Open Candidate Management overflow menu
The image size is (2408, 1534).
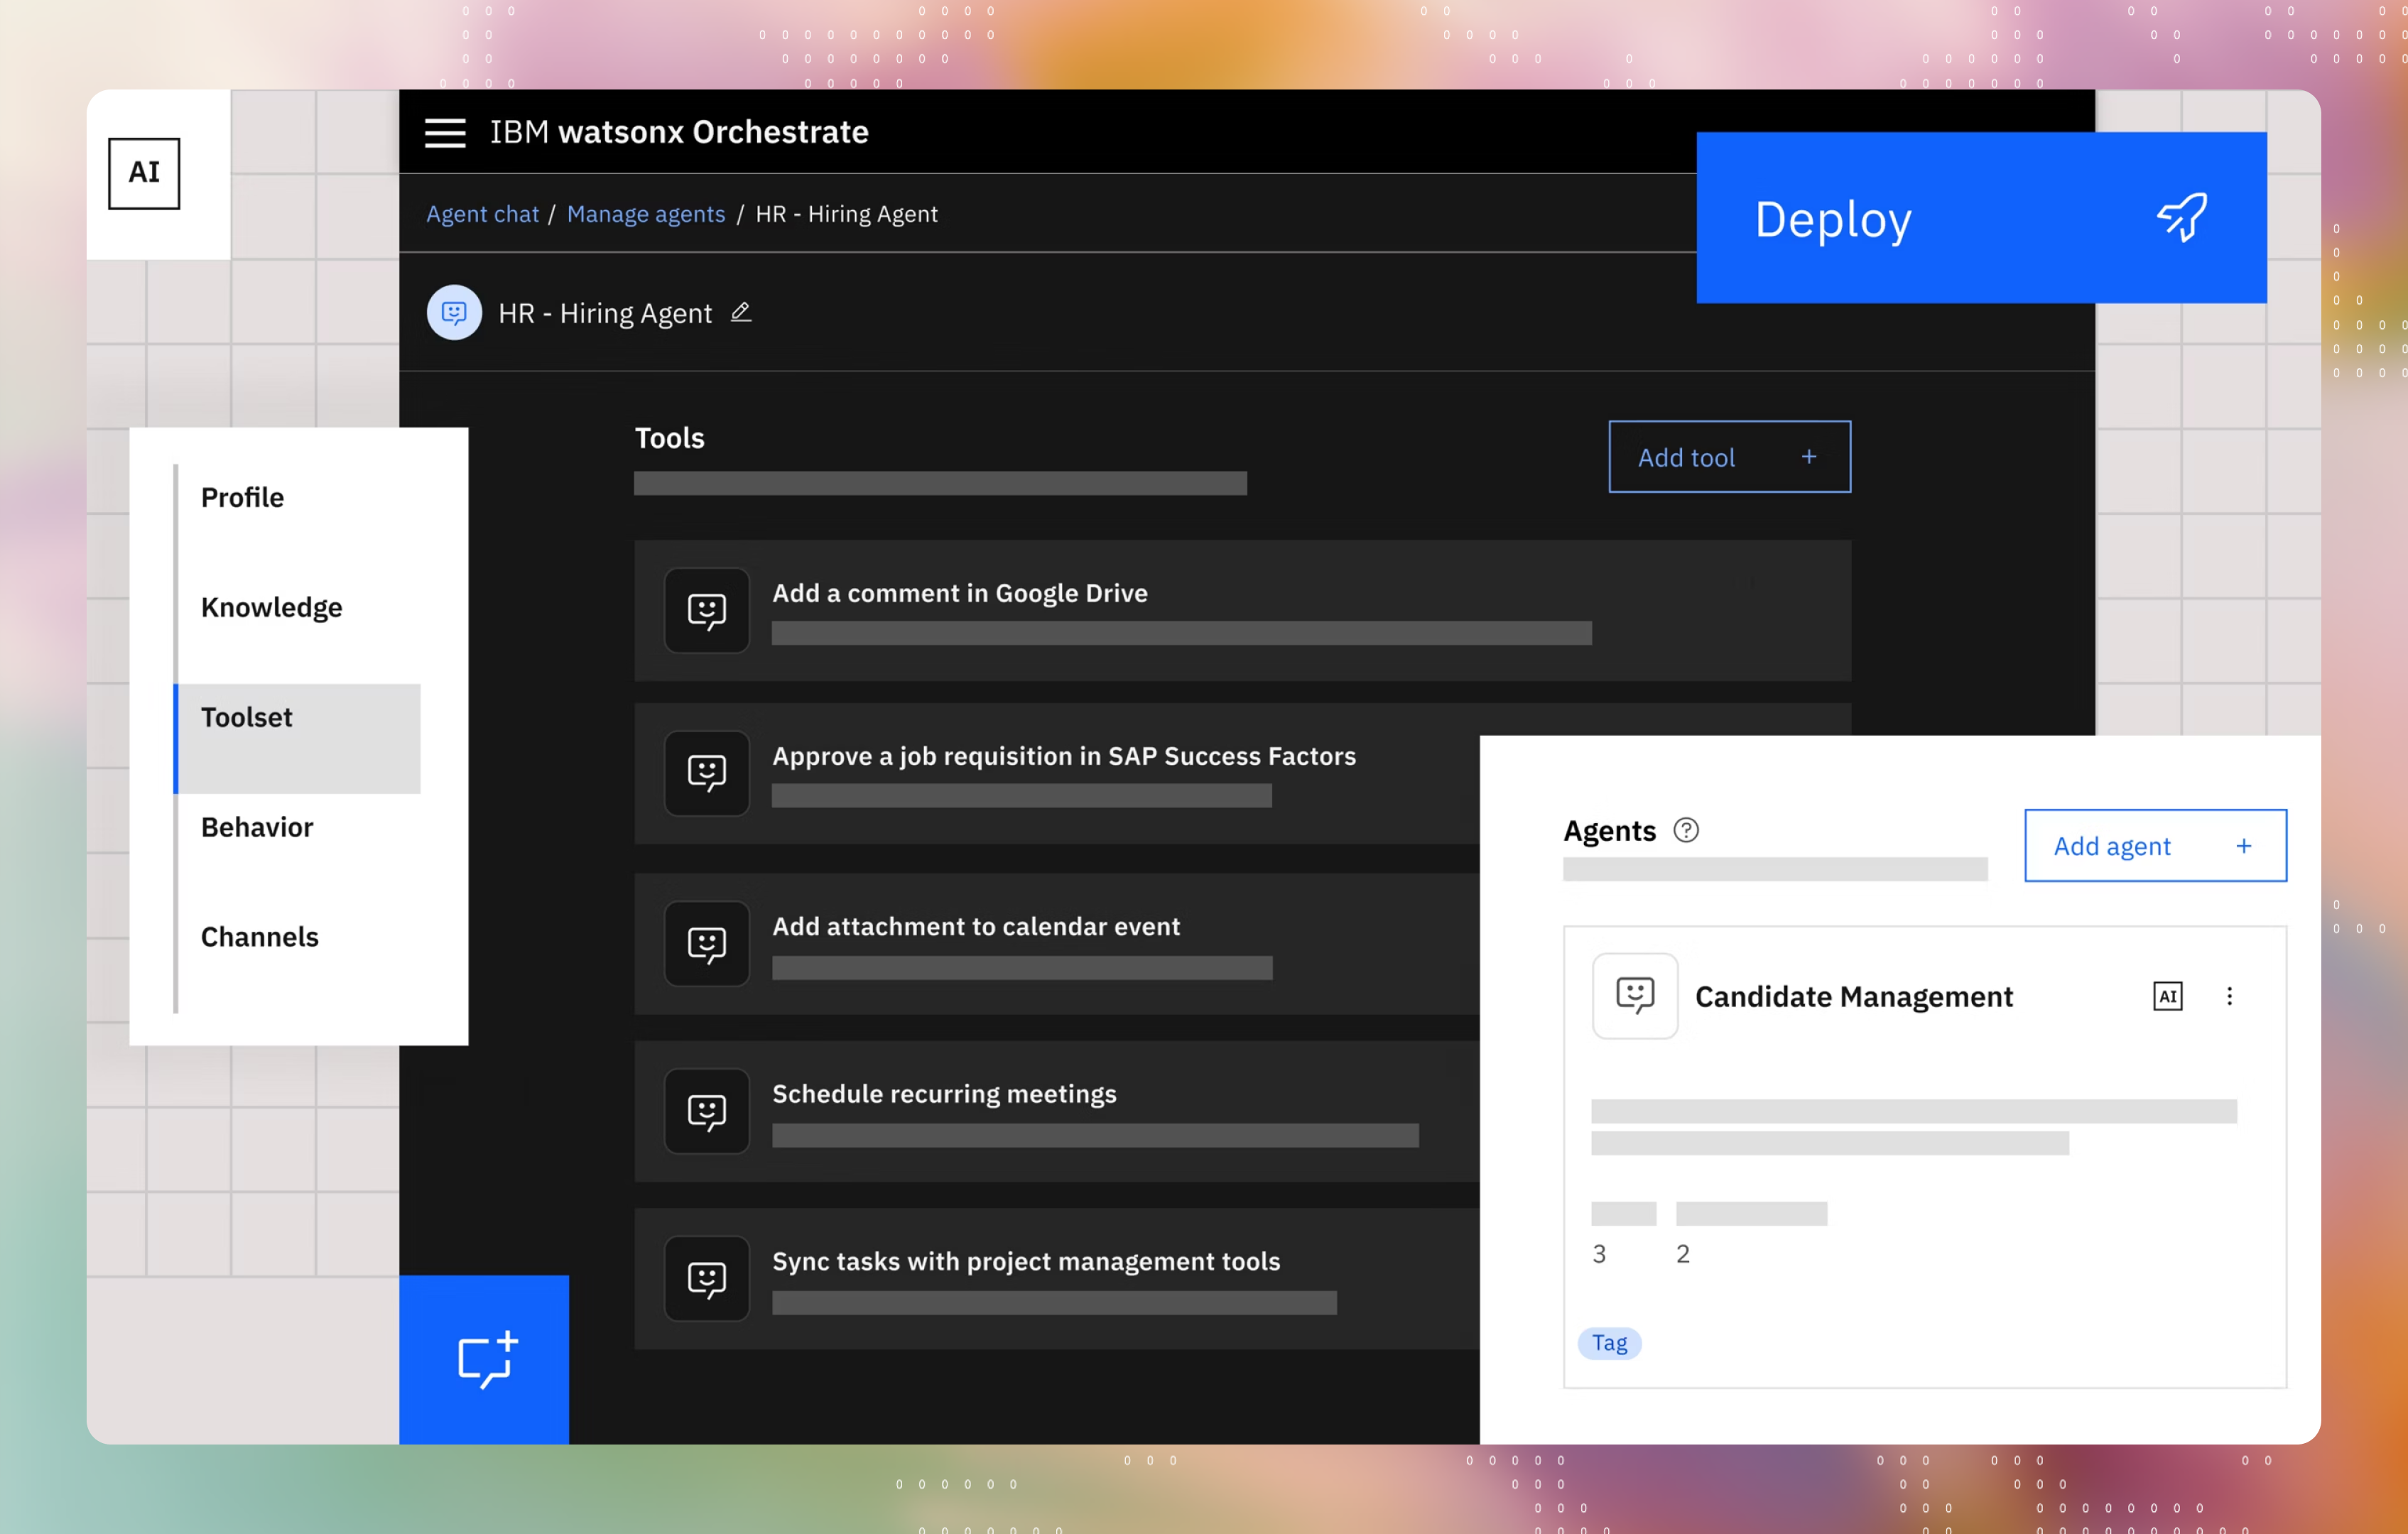tap(2229, 996)
